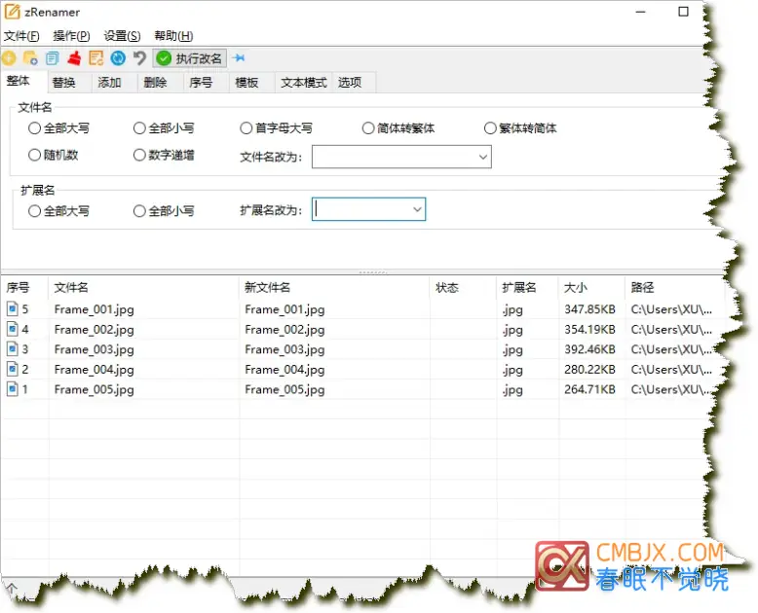
Task: Clear the list with red broom icon
Action: point(74,58)
